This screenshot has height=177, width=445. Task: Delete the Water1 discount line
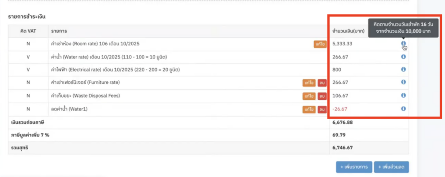(322, 109)
